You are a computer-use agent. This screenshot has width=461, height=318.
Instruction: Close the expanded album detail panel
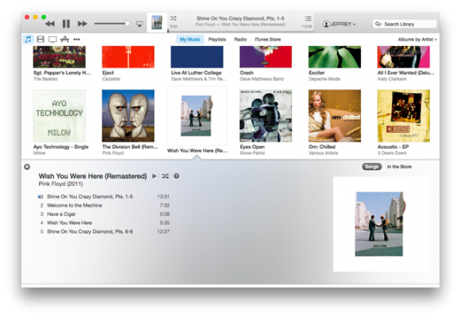pyautogui.click(x=27, y=167)
